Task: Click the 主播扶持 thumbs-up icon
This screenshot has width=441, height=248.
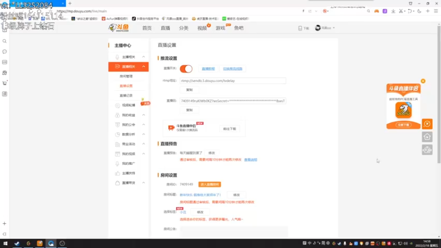Action: [117, 173]
